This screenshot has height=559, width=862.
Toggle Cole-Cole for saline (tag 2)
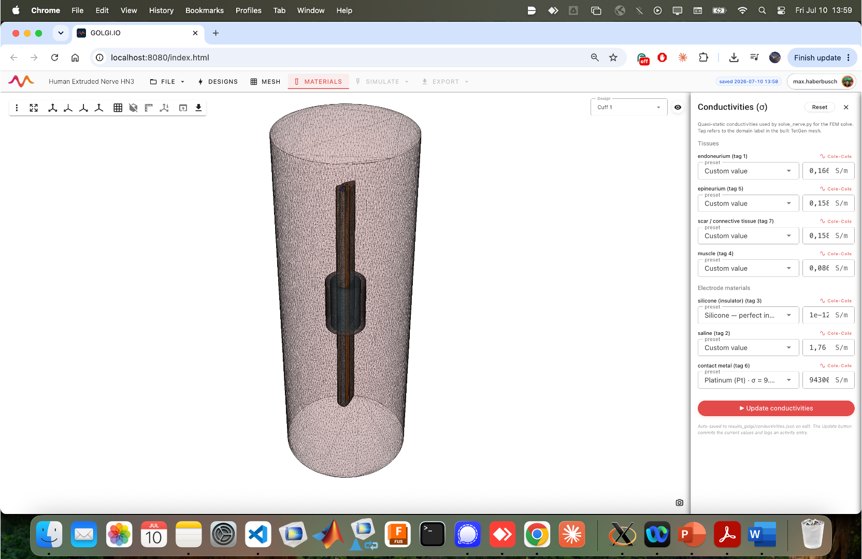836,333
